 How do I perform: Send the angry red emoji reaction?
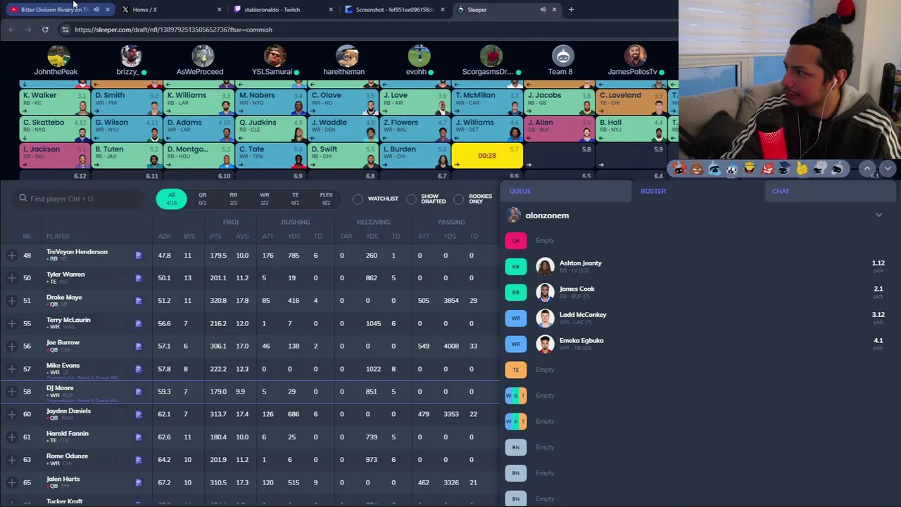[x=767, y=168]
